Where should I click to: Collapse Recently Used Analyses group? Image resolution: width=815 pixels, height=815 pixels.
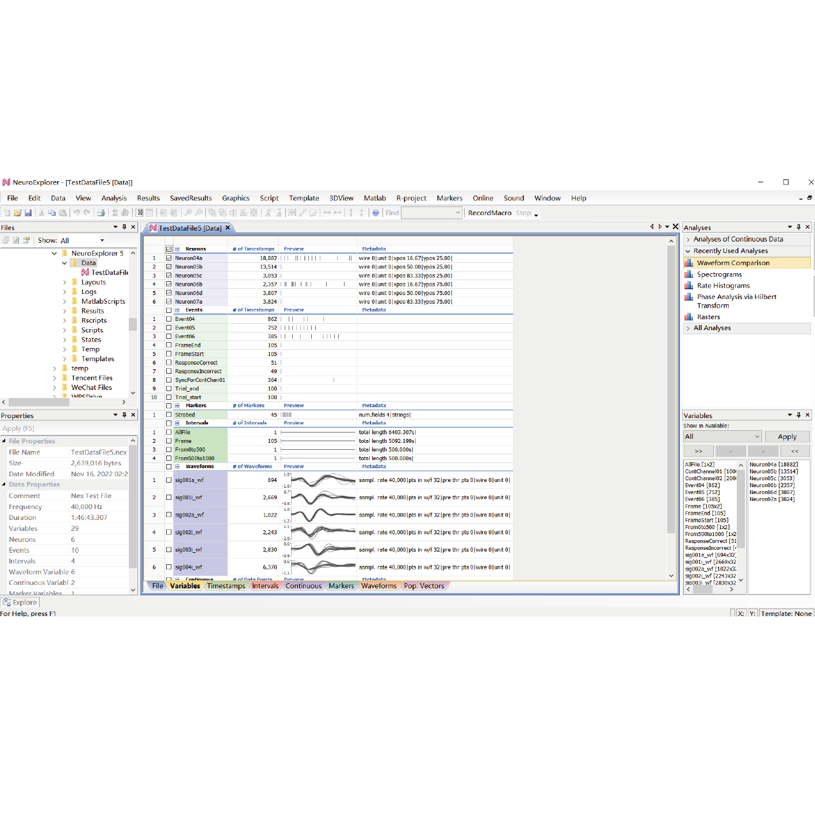[x=688, y=251]
